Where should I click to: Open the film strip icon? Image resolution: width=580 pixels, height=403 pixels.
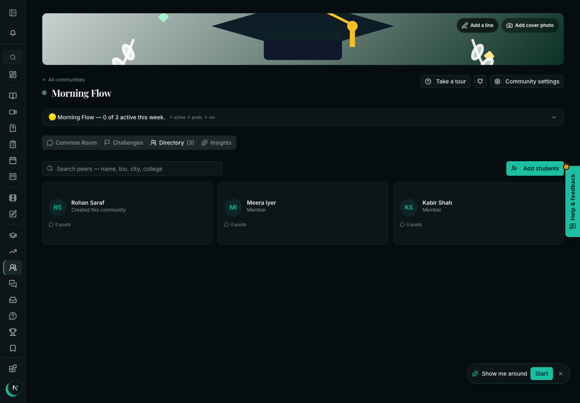click(13, 198)
